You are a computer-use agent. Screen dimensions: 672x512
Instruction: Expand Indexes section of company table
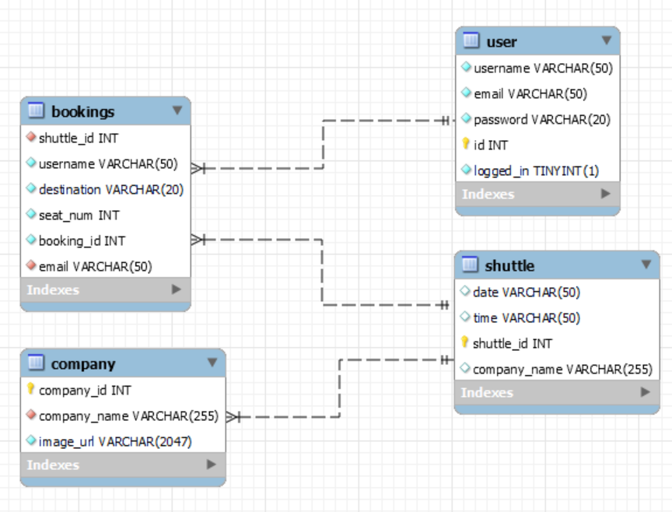tap(212, 465)
